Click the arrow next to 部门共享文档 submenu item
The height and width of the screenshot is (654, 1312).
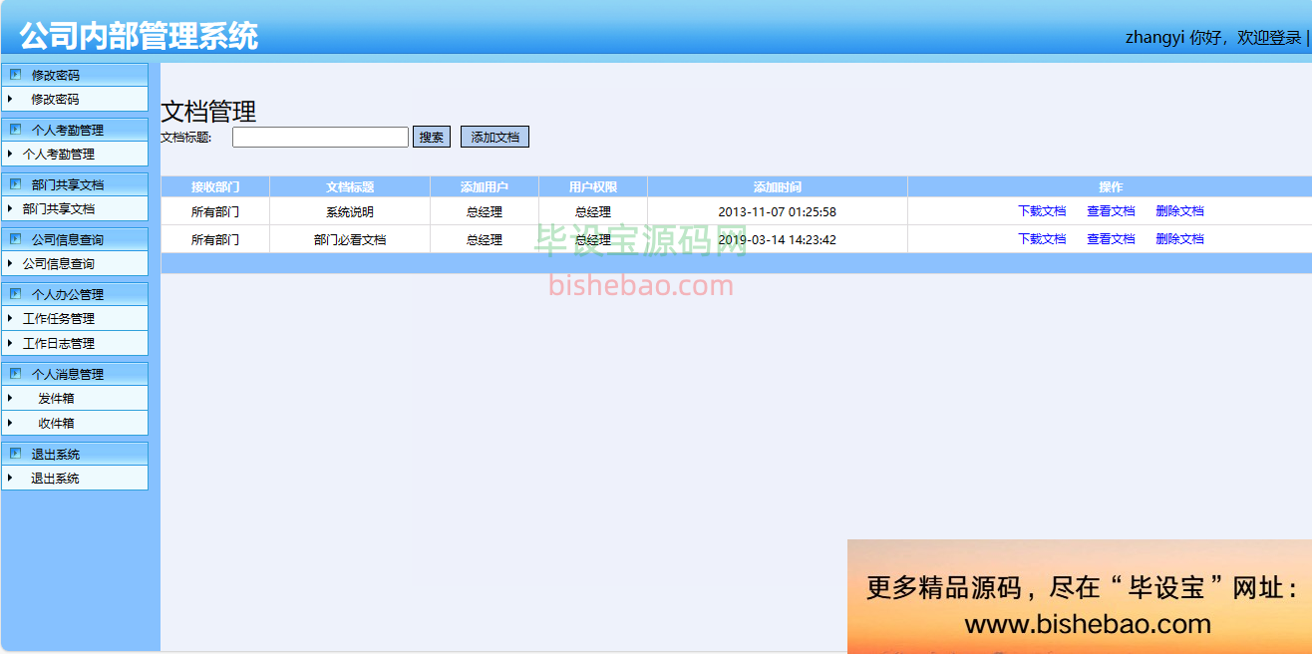click(10, 208)
